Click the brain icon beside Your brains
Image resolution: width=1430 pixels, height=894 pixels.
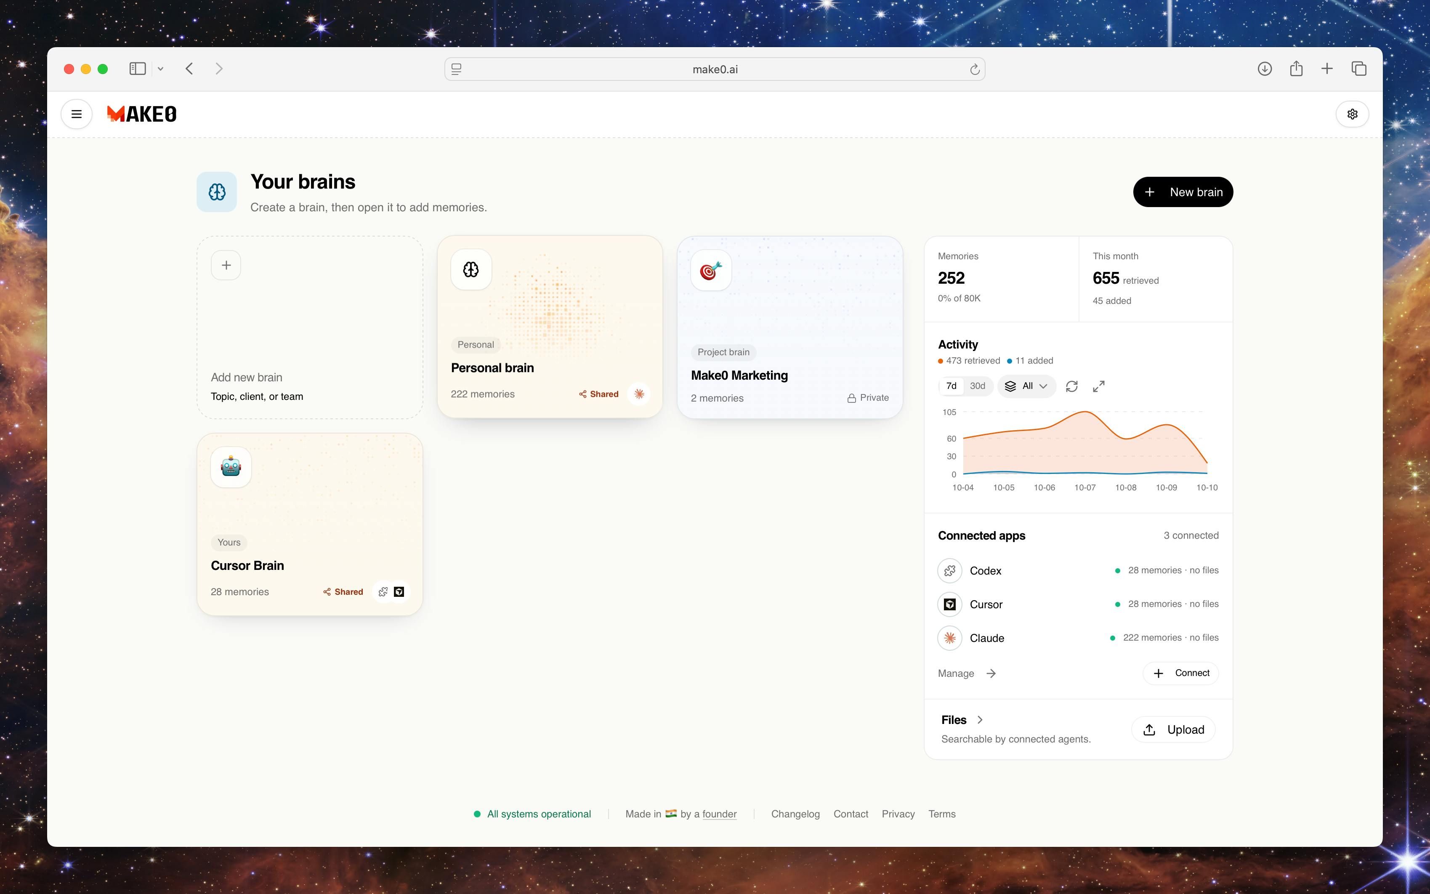217,192
